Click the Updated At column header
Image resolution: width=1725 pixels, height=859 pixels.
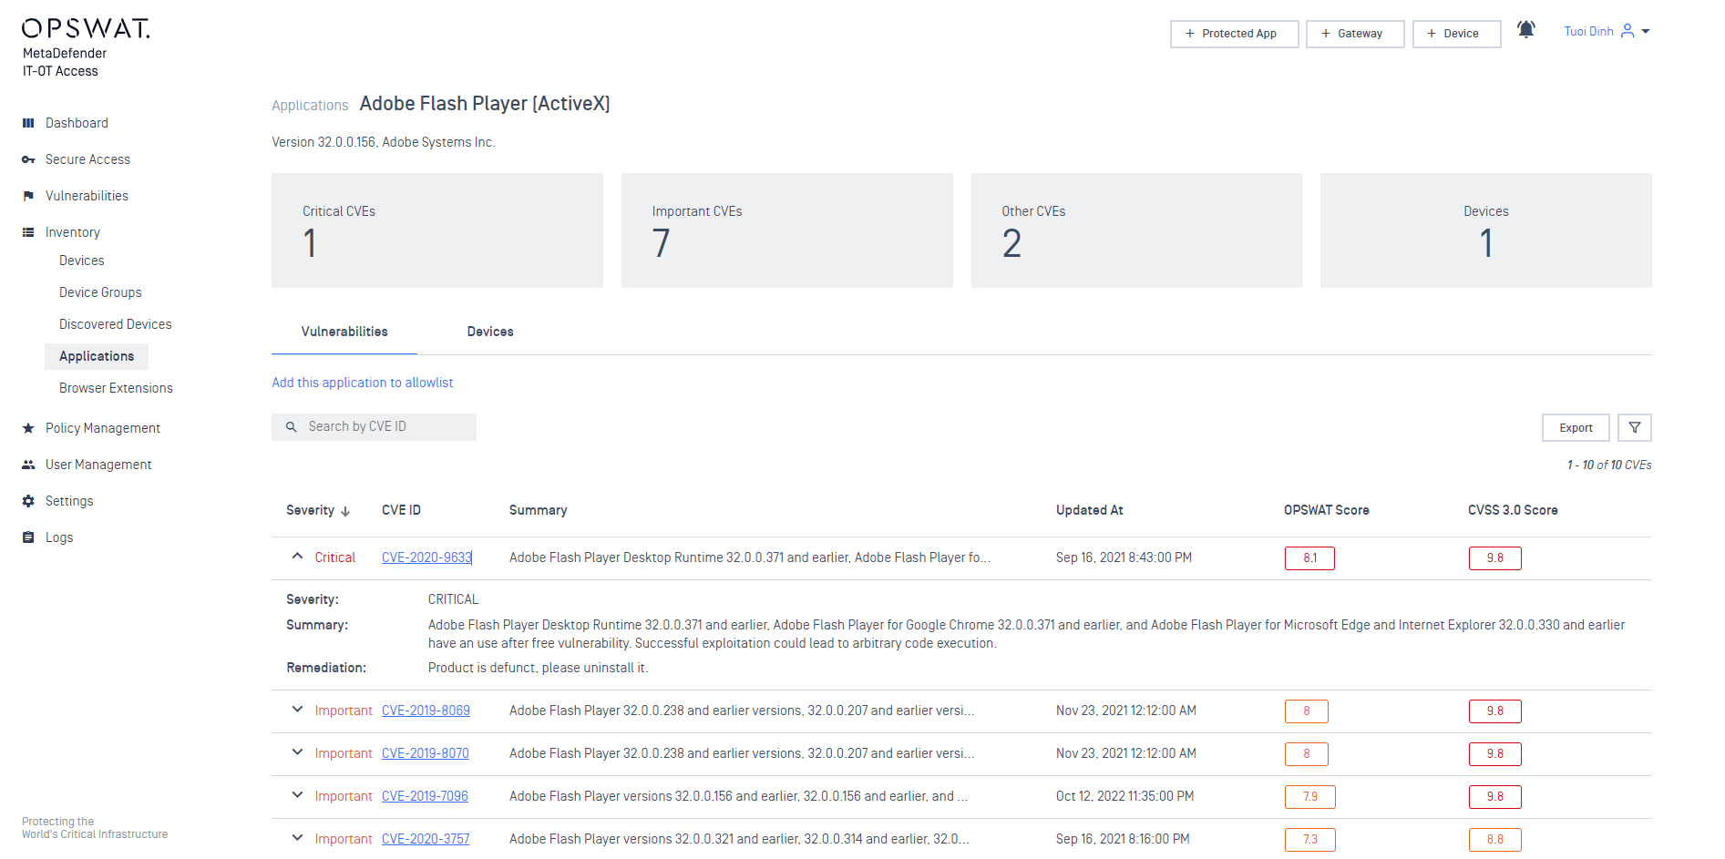(x=1090, y=510)
